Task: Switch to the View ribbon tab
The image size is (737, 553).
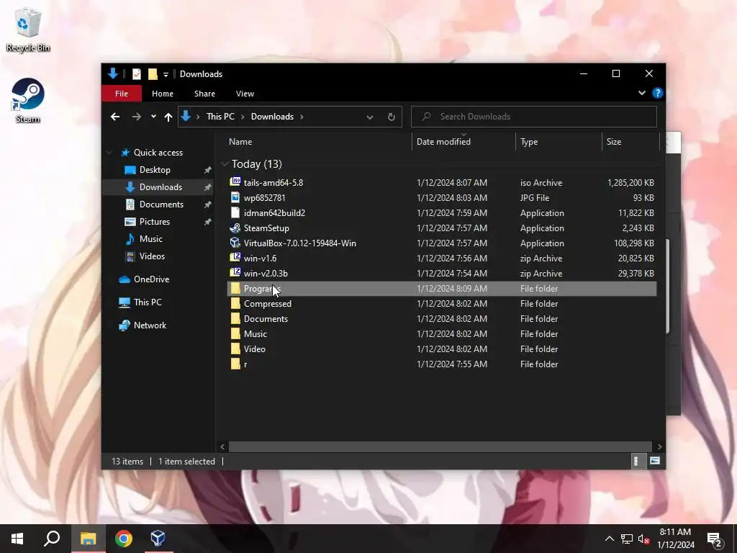Action: pos(245,94)
